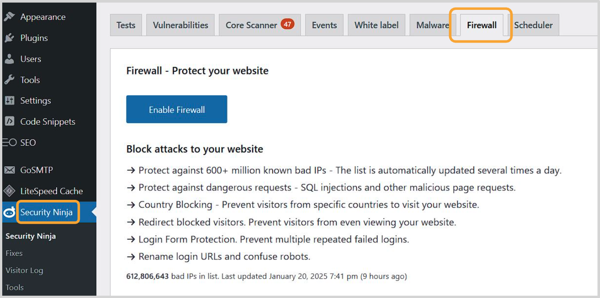600x298 pixels.
Task: Switch to the Tests tab
Action: click(x=126, y=25)
